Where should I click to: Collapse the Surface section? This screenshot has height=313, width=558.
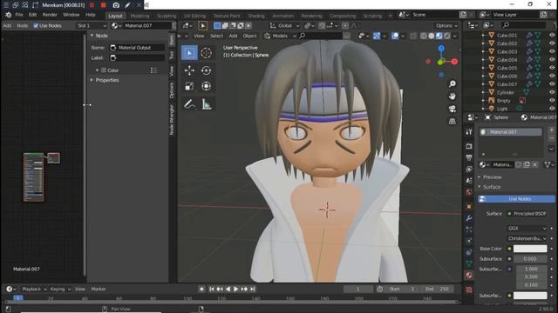coord(492,187)
